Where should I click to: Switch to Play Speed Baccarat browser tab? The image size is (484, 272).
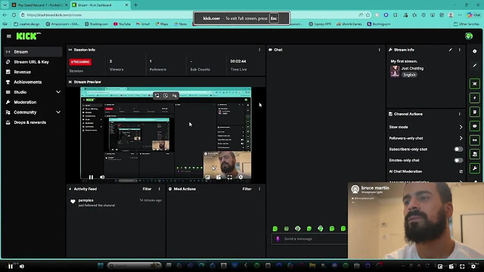click(39, 5)
